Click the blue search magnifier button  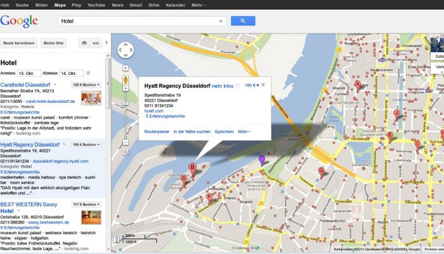click(x=243, y=21)
